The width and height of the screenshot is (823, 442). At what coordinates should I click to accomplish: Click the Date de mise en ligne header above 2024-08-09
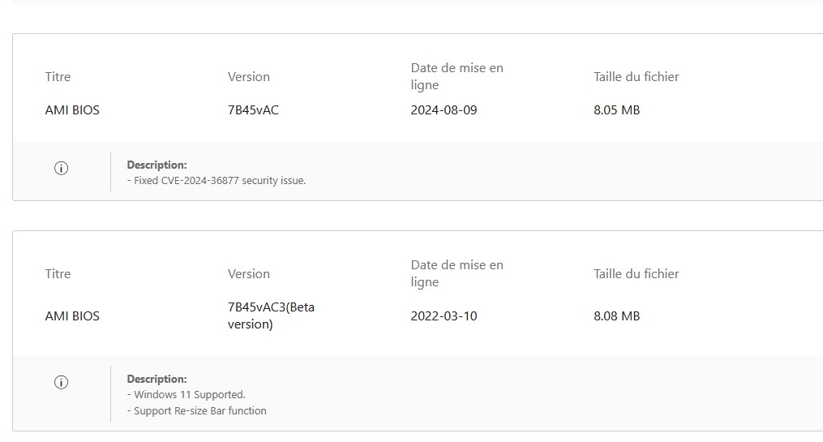457,76
